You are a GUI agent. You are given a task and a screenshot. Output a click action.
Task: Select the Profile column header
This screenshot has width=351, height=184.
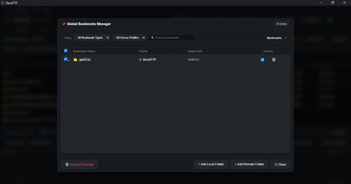(144, 51)
